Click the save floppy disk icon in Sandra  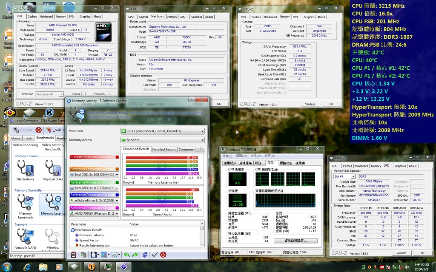(x=94, y=255)
